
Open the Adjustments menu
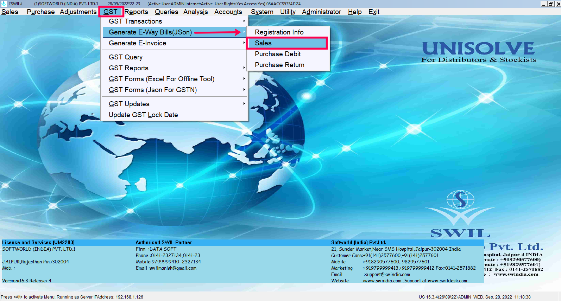[78, 12]
